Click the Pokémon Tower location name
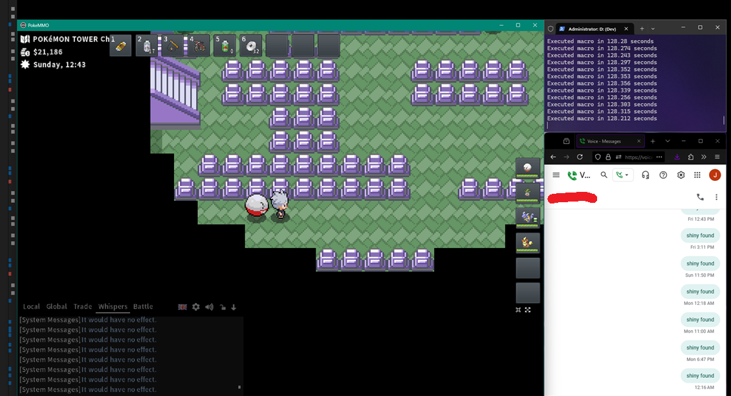 [x=71, y=39]
